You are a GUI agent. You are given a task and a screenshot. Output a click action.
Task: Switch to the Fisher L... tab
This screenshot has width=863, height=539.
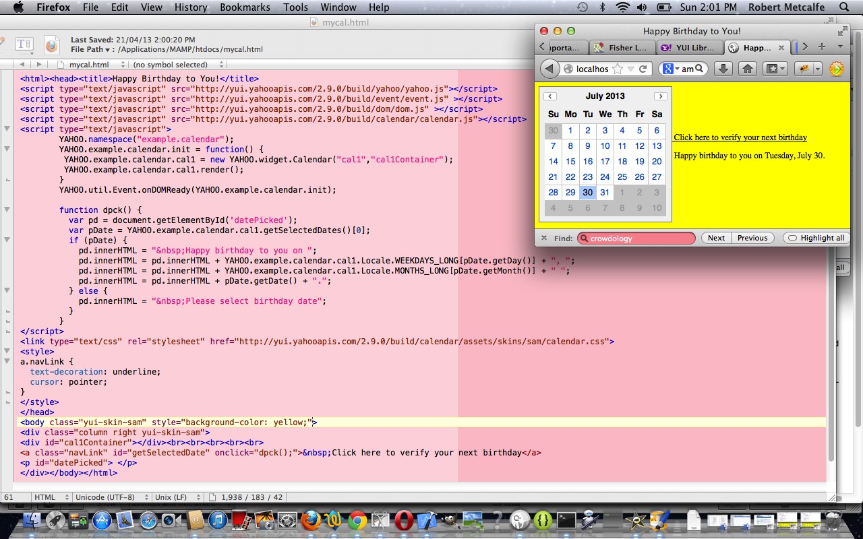[621, 47]
